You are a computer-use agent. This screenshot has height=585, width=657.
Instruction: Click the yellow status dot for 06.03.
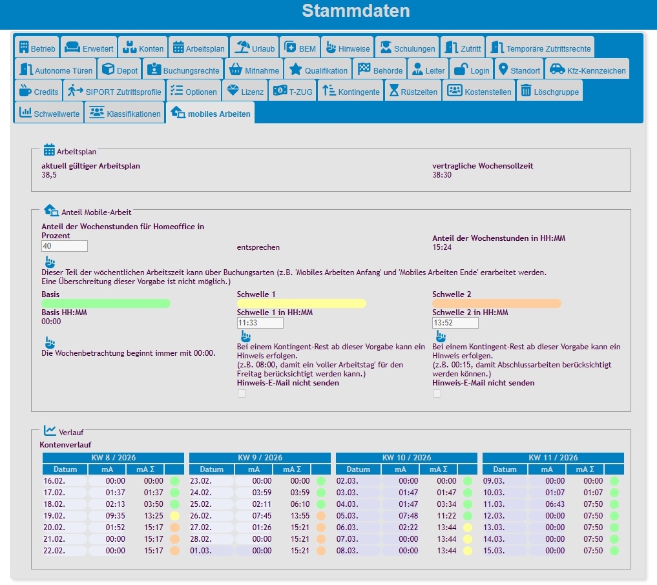468,528
